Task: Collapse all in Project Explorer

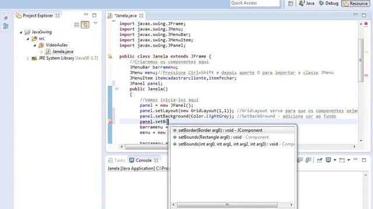Action: point(76,24)
